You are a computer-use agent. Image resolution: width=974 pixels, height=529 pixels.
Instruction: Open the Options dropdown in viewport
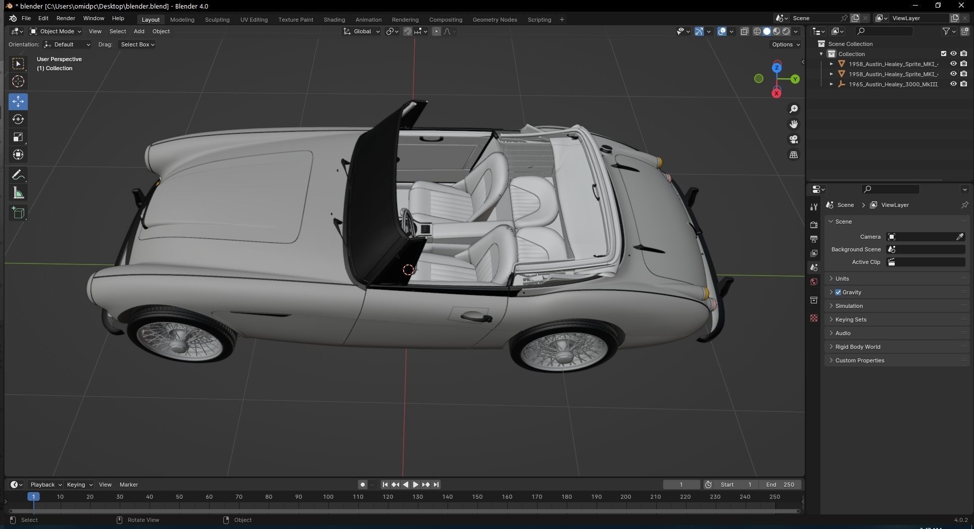[x=786, y=44]
